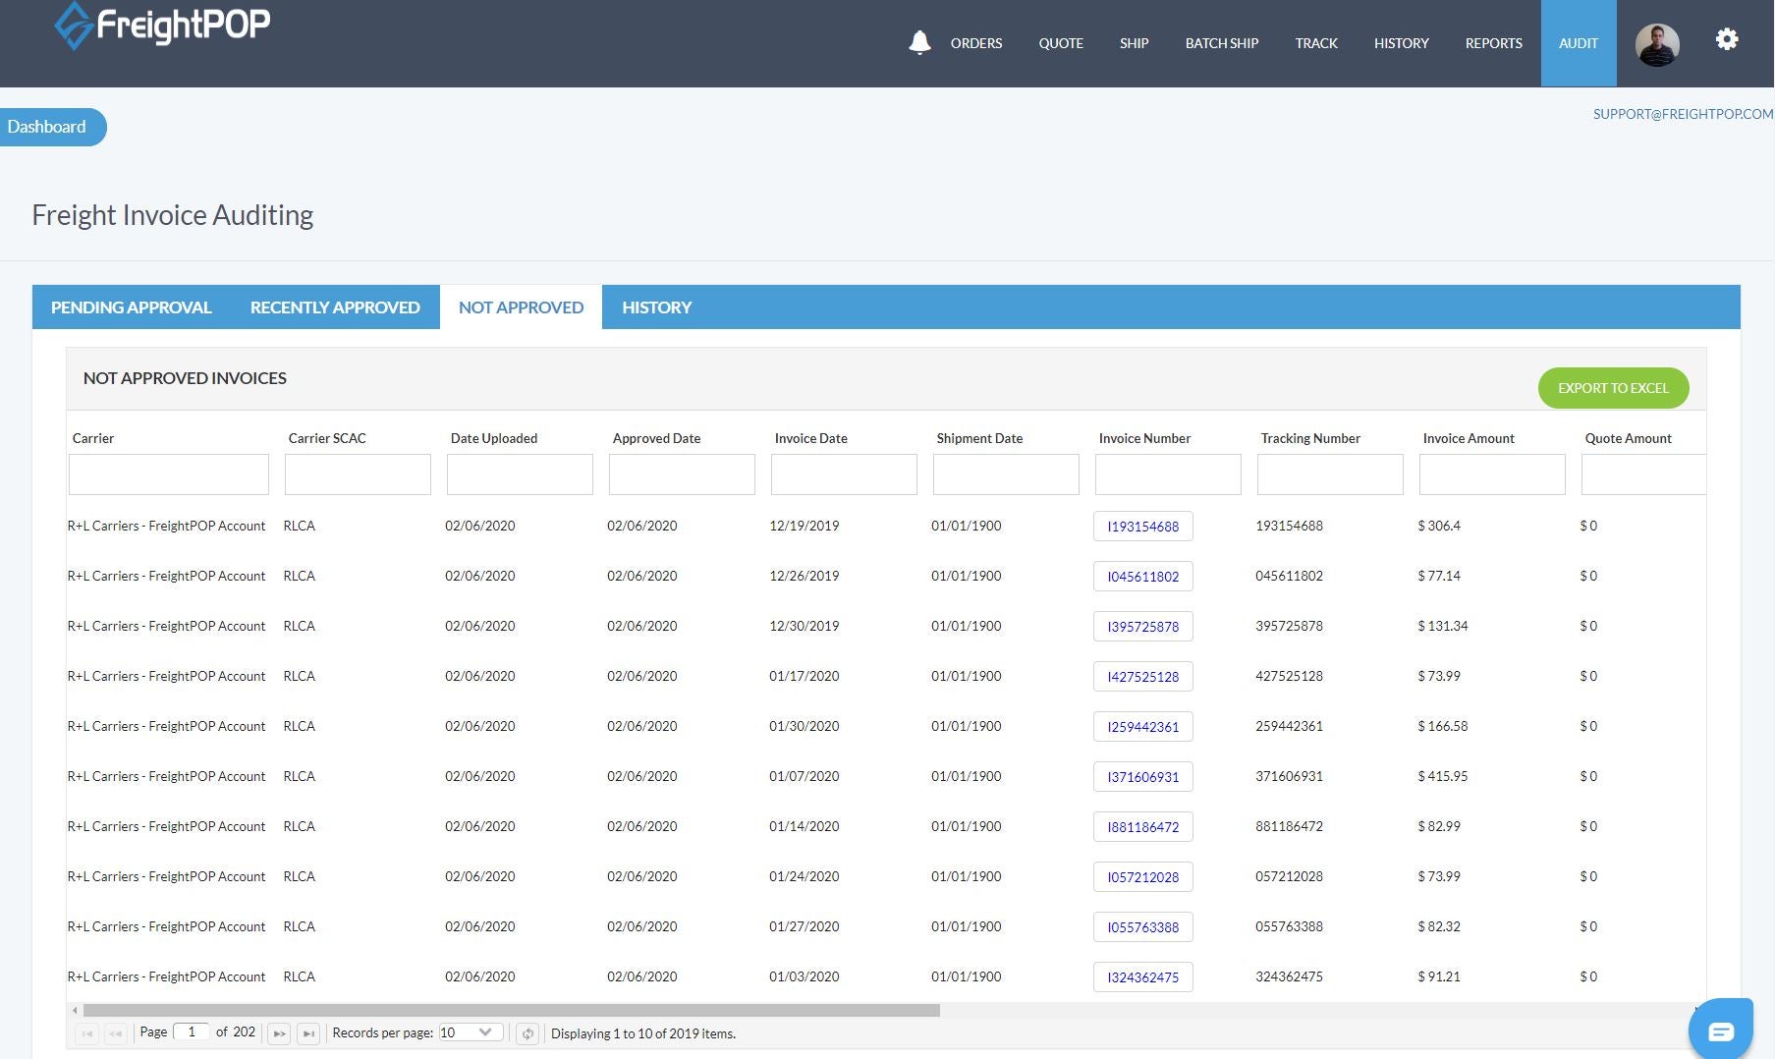The image size is (1775, 1059).
Task: Sort by Carrier column header
Action: [x=93, y=438]
